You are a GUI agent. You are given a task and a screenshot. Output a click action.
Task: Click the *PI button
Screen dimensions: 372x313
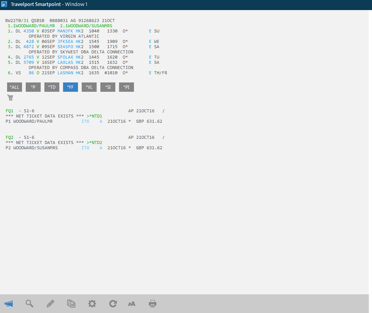126,87
